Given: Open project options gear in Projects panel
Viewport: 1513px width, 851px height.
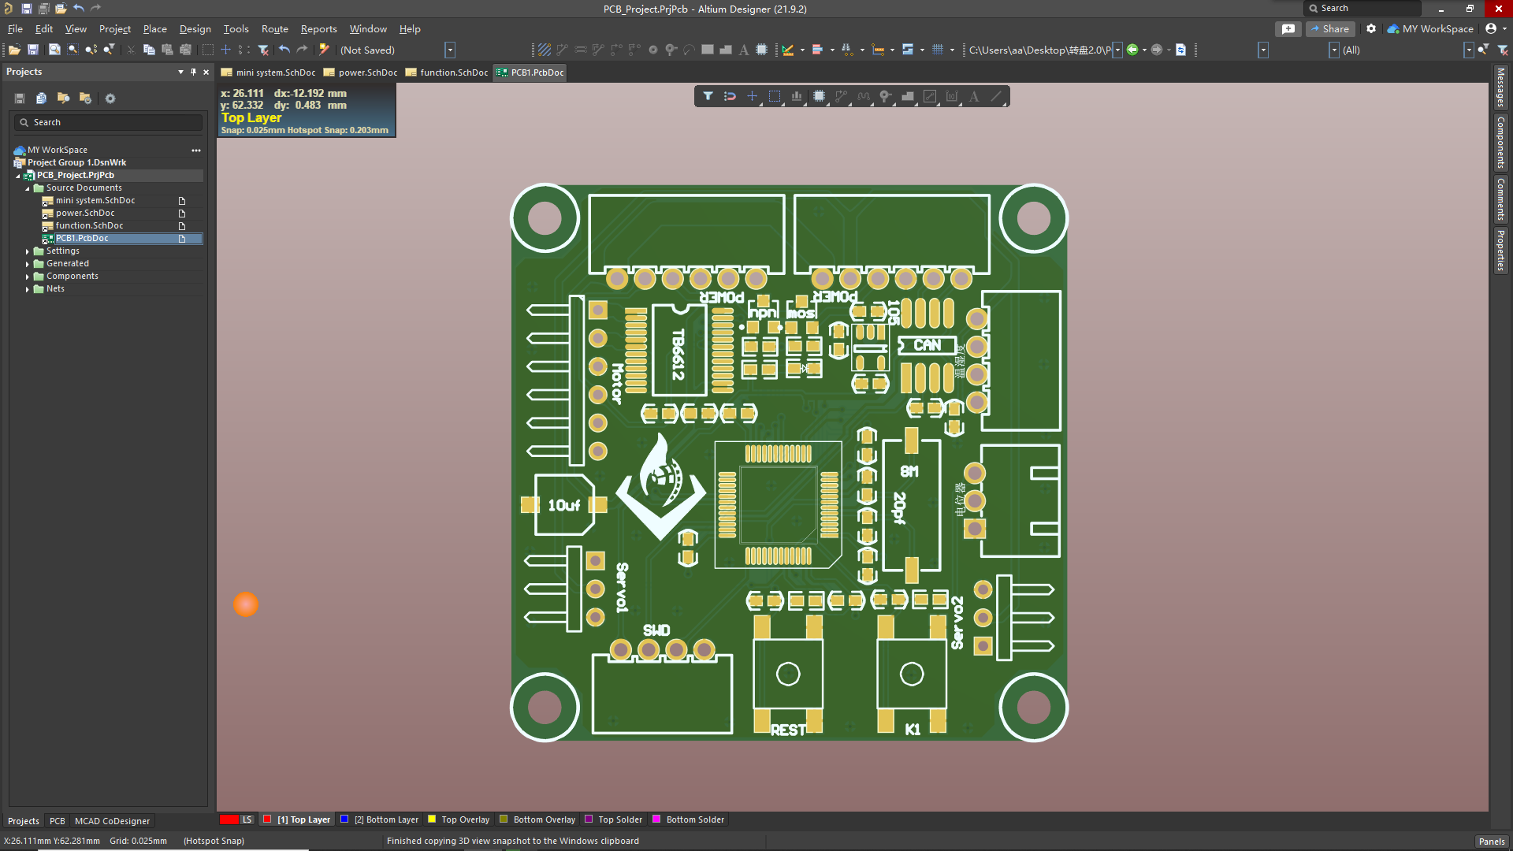Looking at the screenshot, I should pos(110,98).
